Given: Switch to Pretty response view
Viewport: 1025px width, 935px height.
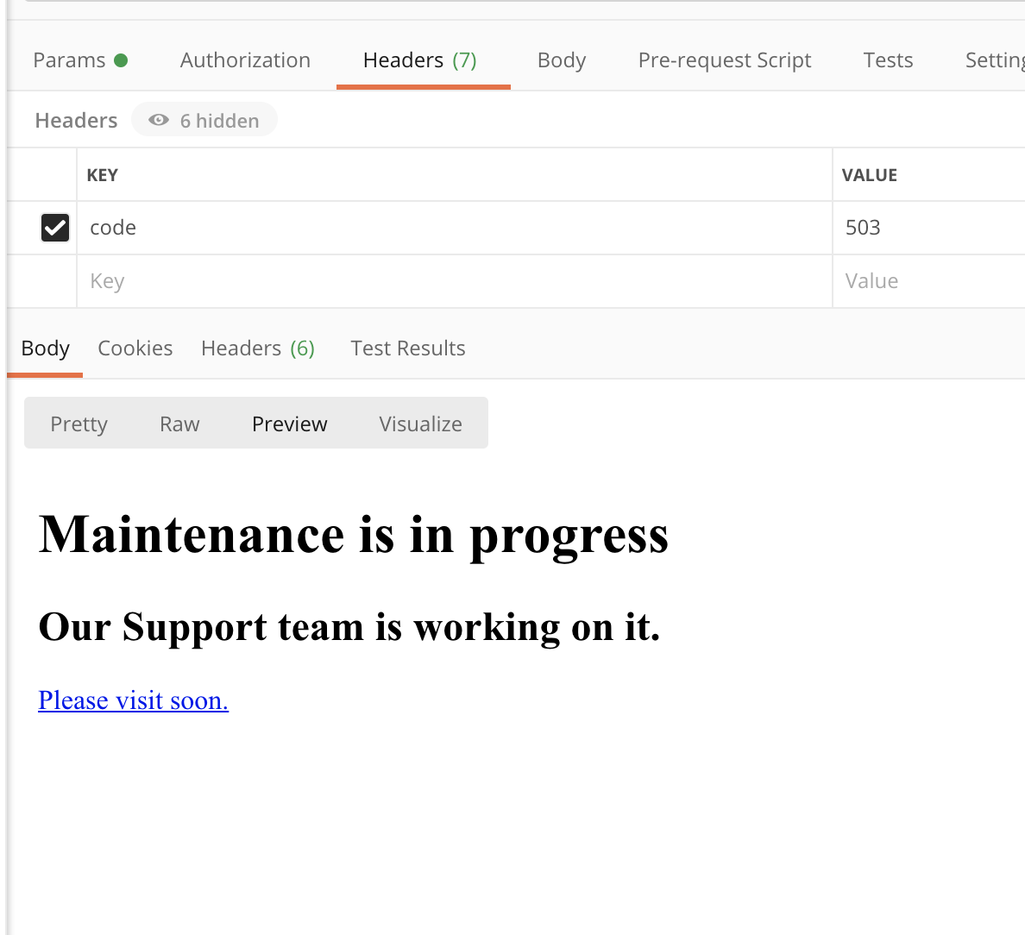Looking at the screenshot, I should tap(79, 423).
